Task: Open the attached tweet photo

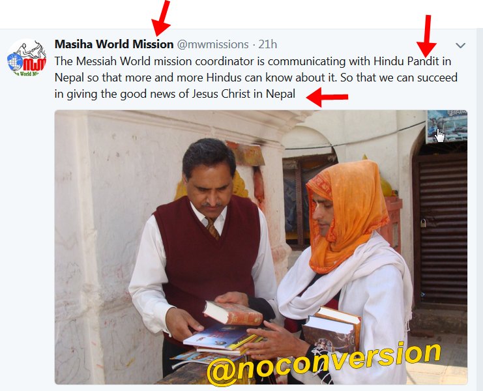Action: click(261, 247)
